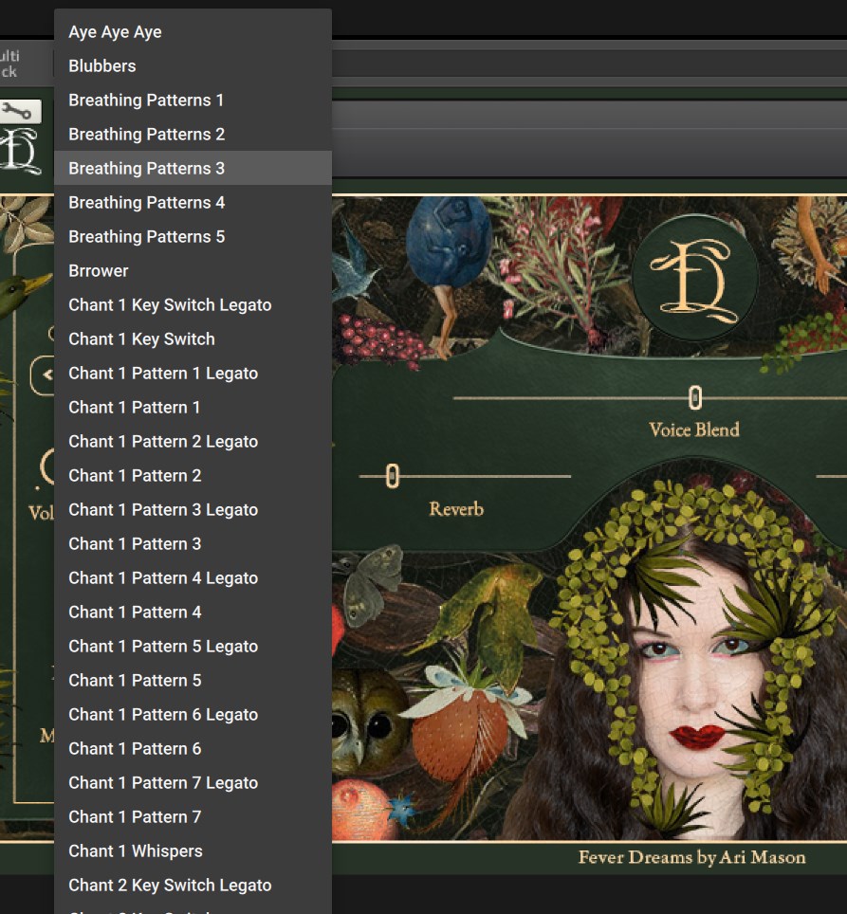Select Chant 1 Pattern 4 Legato
This screenshot has height=914, width=847.
coord(163,578)
